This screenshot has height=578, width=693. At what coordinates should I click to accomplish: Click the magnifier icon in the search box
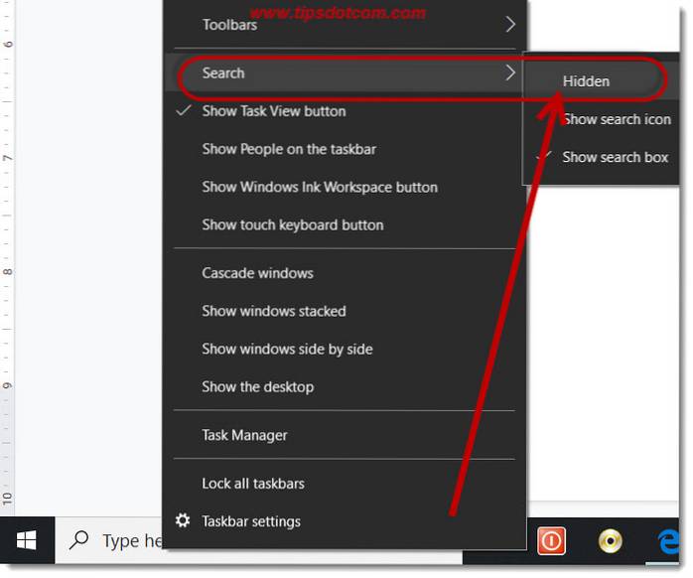coord(79,540)
